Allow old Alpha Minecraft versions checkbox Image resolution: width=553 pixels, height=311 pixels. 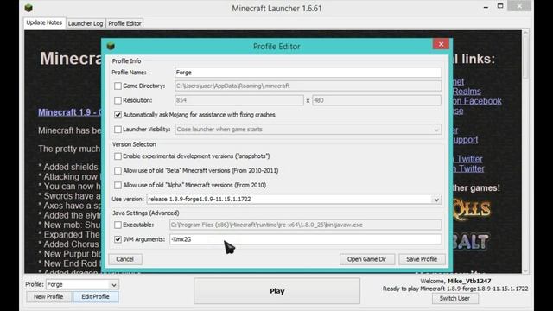point(118,185)
